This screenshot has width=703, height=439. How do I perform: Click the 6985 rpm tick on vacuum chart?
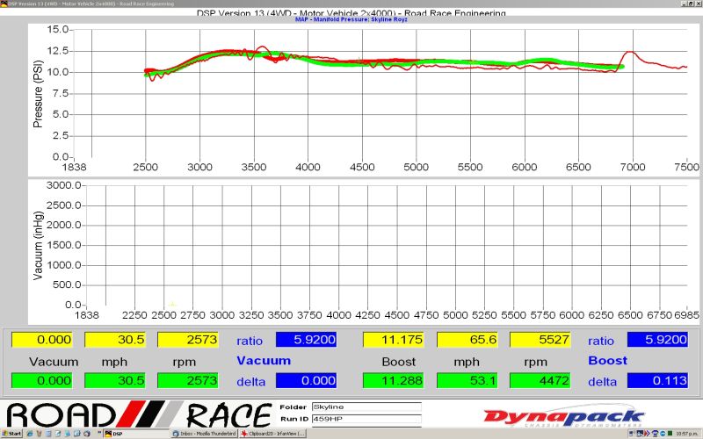point(686,315)
